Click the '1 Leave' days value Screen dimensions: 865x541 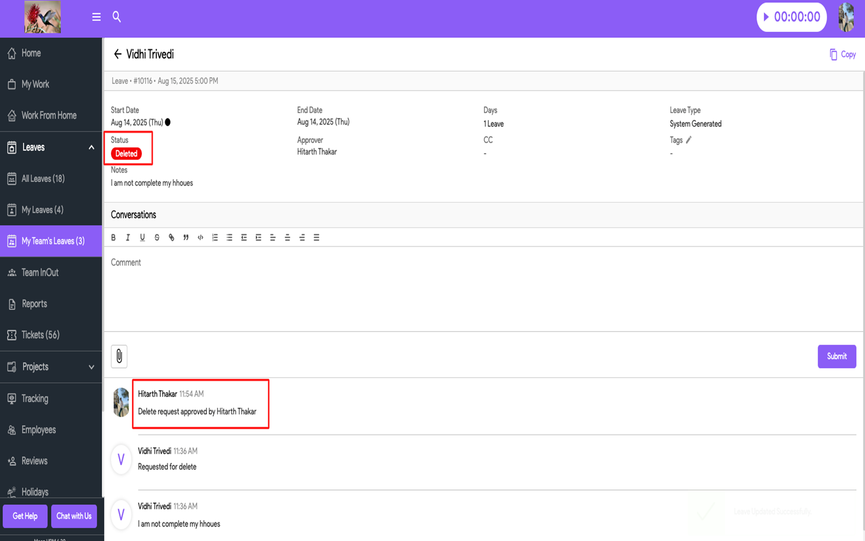coord(493,124)
